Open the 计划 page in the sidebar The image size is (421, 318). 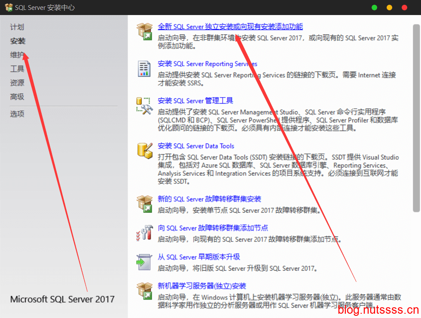17,27
